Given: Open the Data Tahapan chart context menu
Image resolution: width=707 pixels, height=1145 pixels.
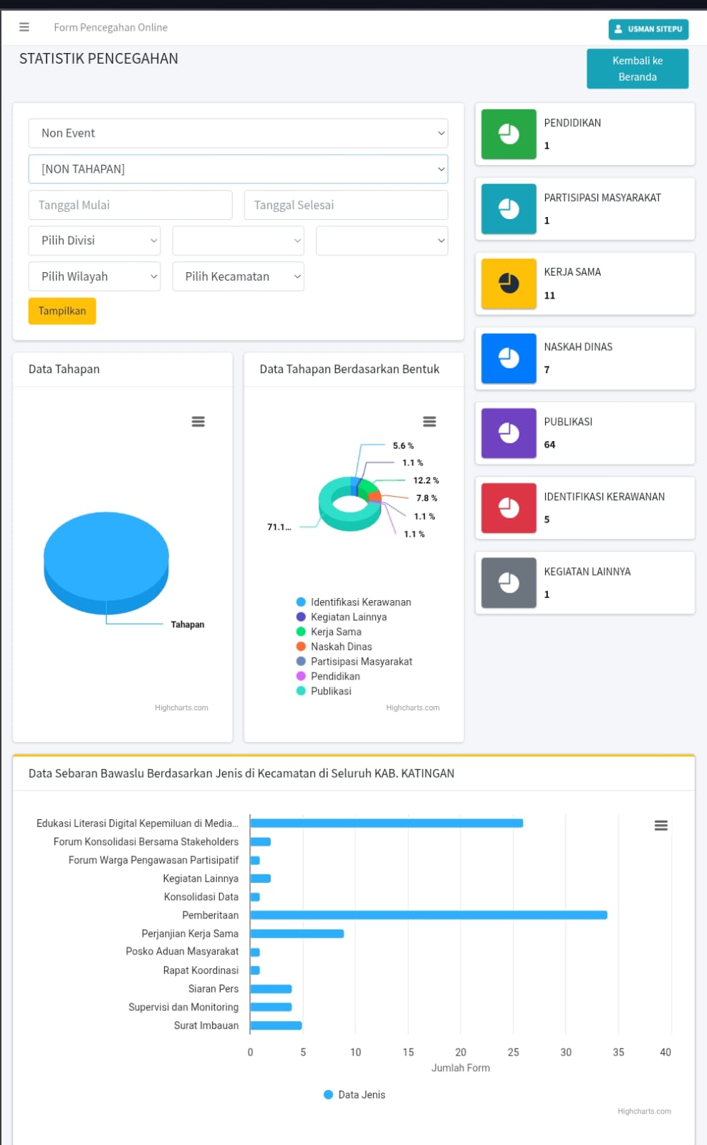Looking at the screenshot, I should coord(198,422).
